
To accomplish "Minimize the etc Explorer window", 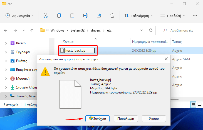I will [x=172, y=4].
